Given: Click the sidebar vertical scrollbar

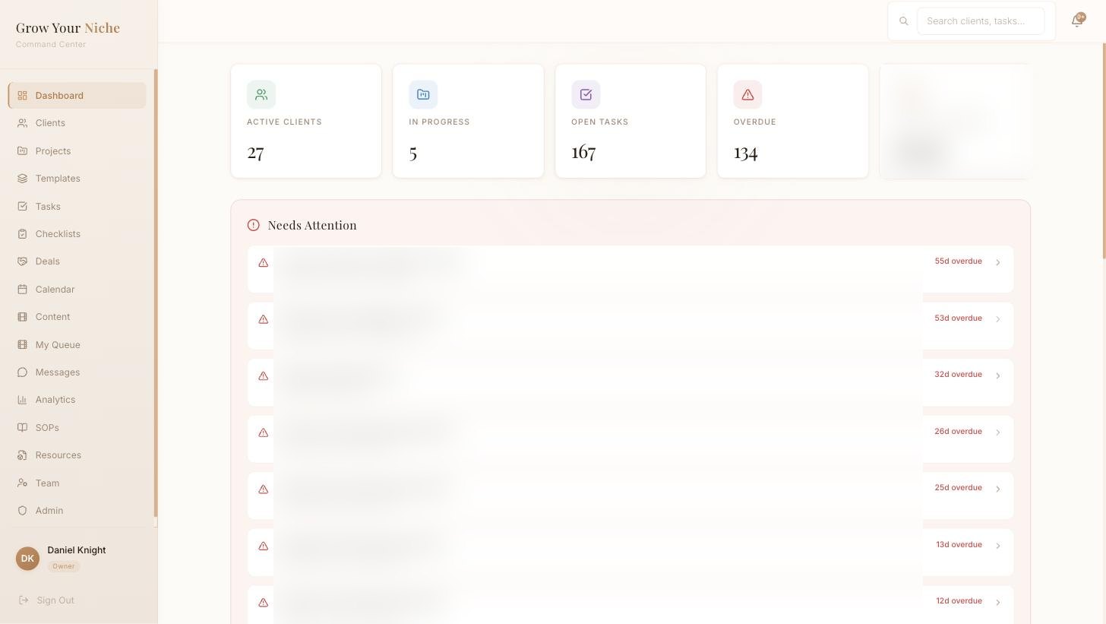Looking at the screenshot, I should point(156,293).
